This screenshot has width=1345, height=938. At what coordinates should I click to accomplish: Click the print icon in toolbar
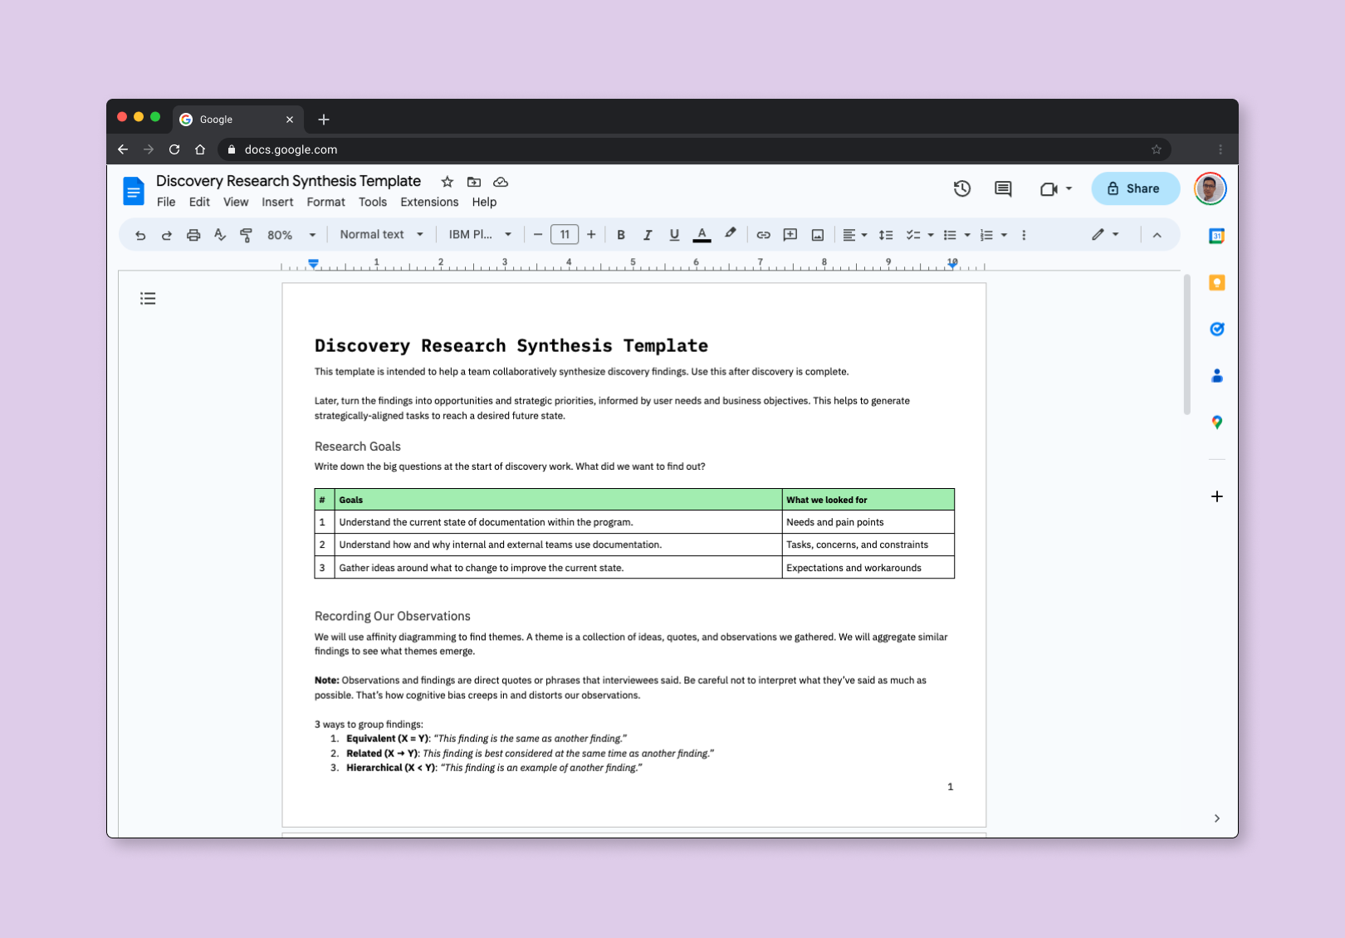click(193, 235)
